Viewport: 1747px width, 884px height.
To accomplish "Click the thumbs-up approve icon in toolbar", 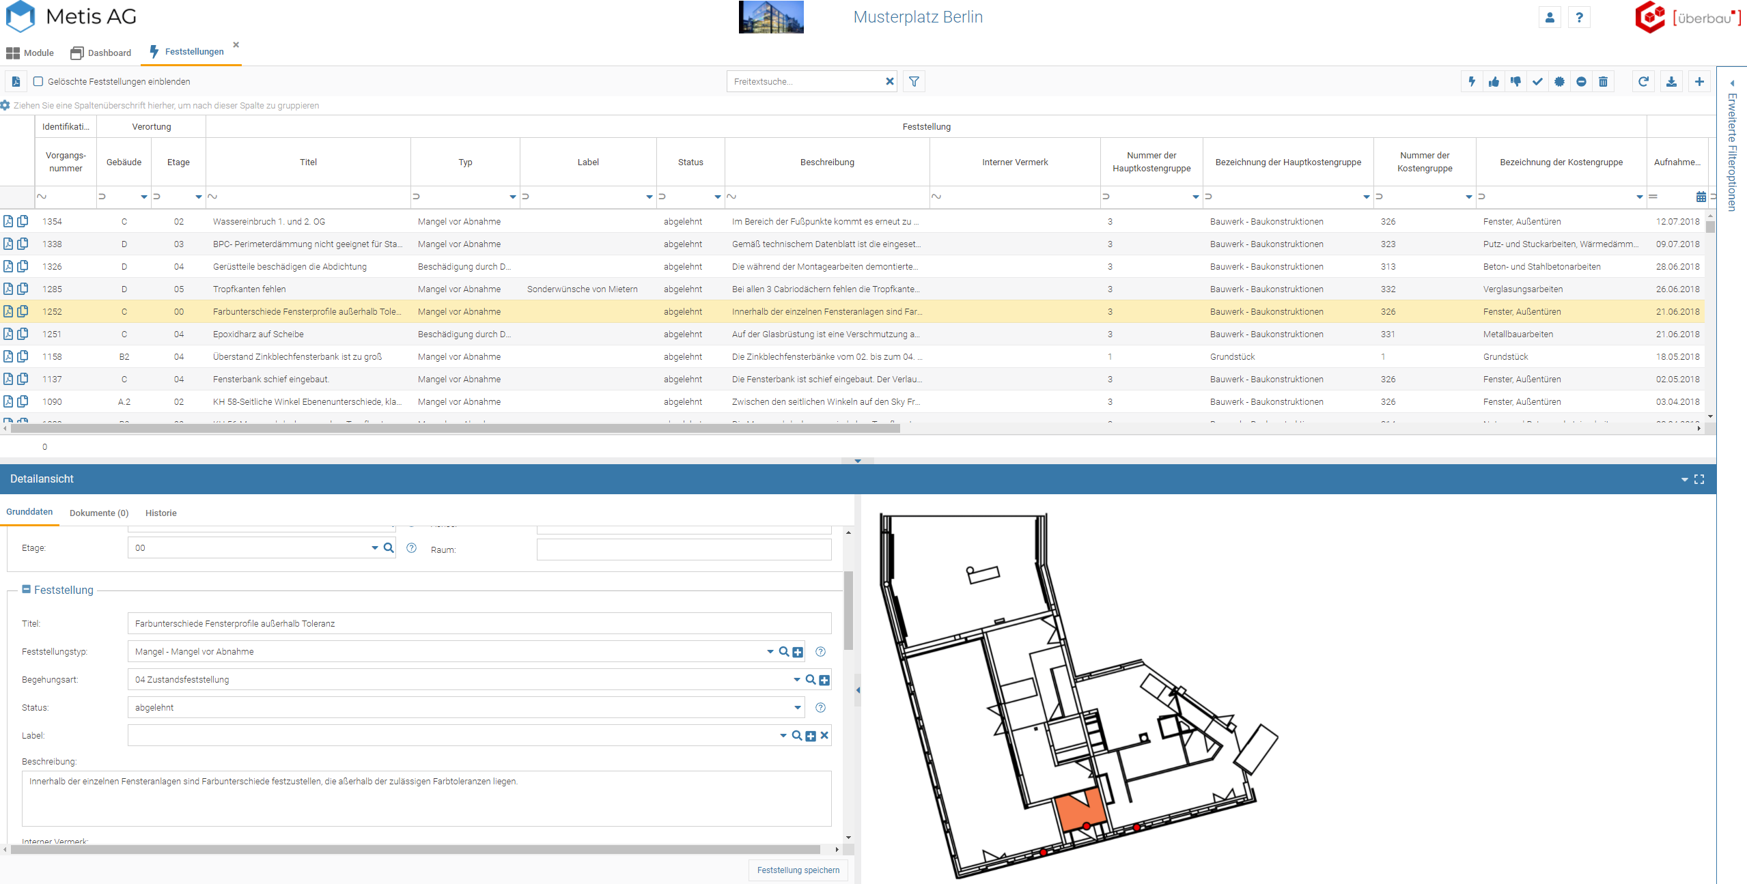I will point(1494,82).
